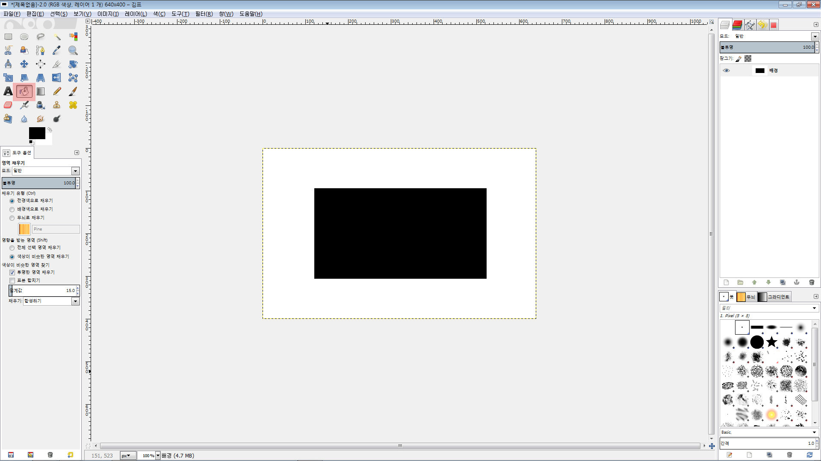The height and width of the screenshot is (461, 821).
Task: Select the Move tool
Action: click(x=24, y=64)
